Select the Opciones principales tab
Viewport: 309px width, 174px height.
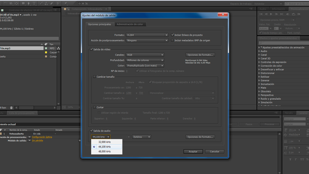point(100,24)
